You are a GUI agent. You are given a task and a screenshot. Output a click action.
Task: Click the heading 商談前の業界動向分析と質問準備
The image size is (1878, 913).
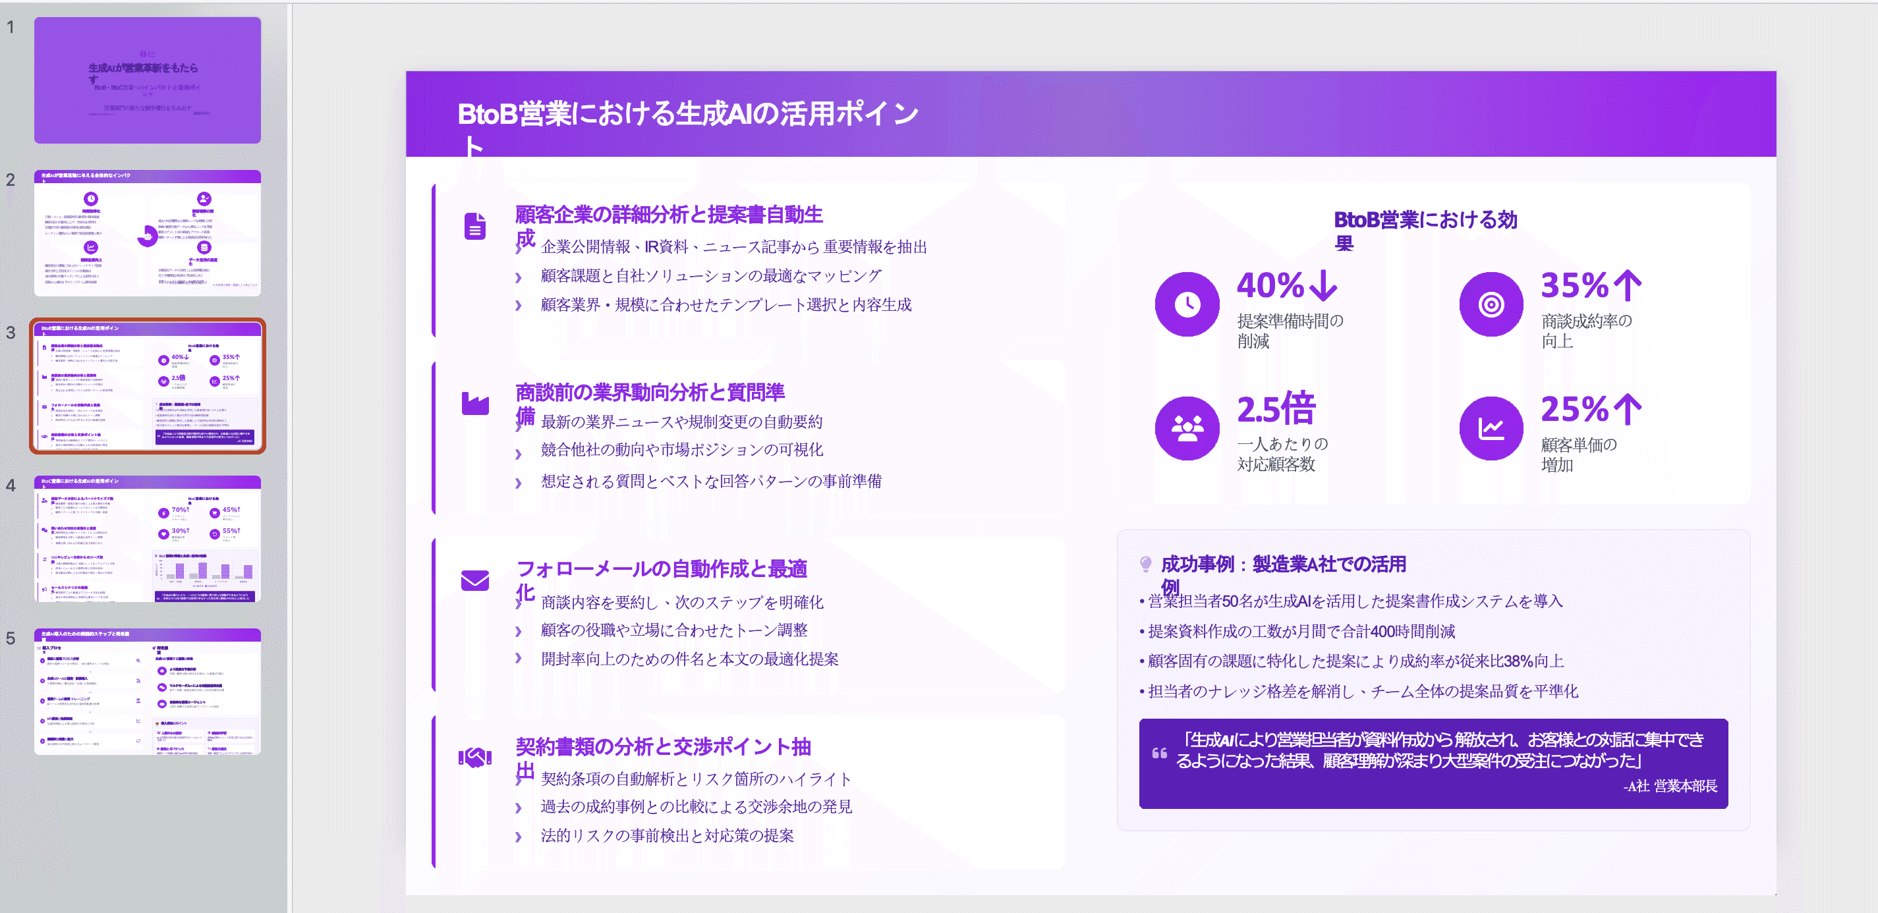click(x=650, y=404)
